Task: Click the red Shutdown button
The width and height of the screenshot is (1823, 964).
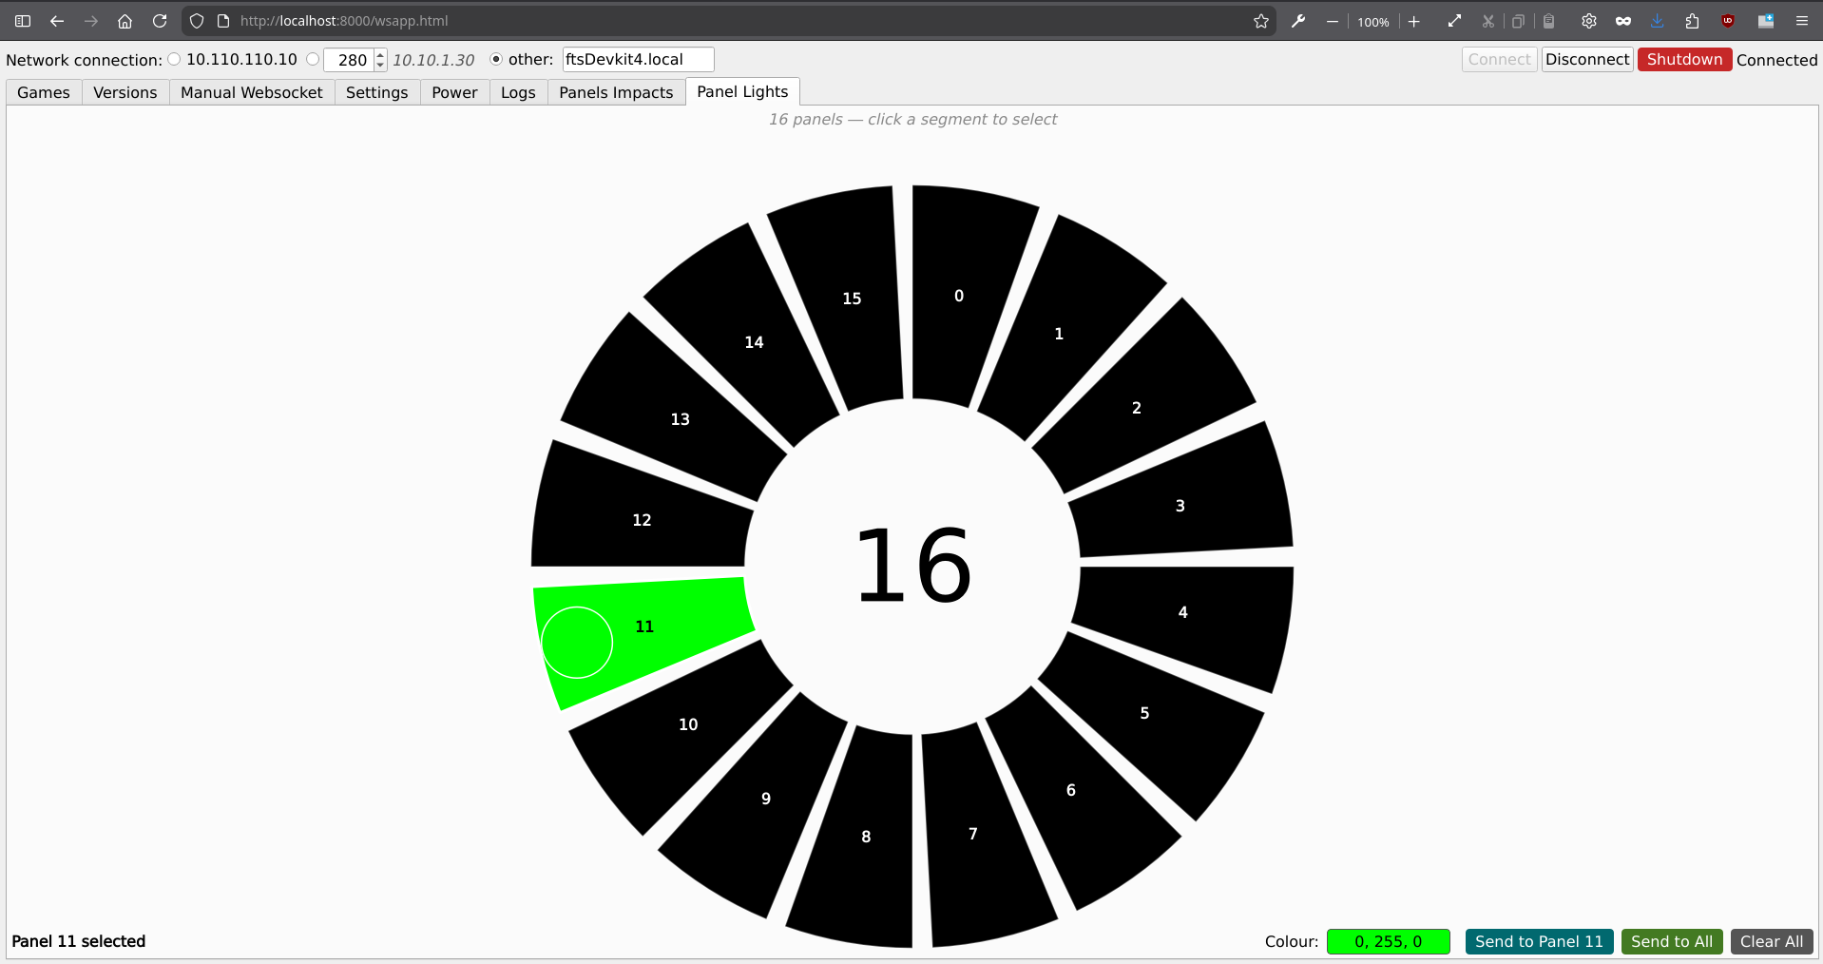Action: pos(1683,59)
